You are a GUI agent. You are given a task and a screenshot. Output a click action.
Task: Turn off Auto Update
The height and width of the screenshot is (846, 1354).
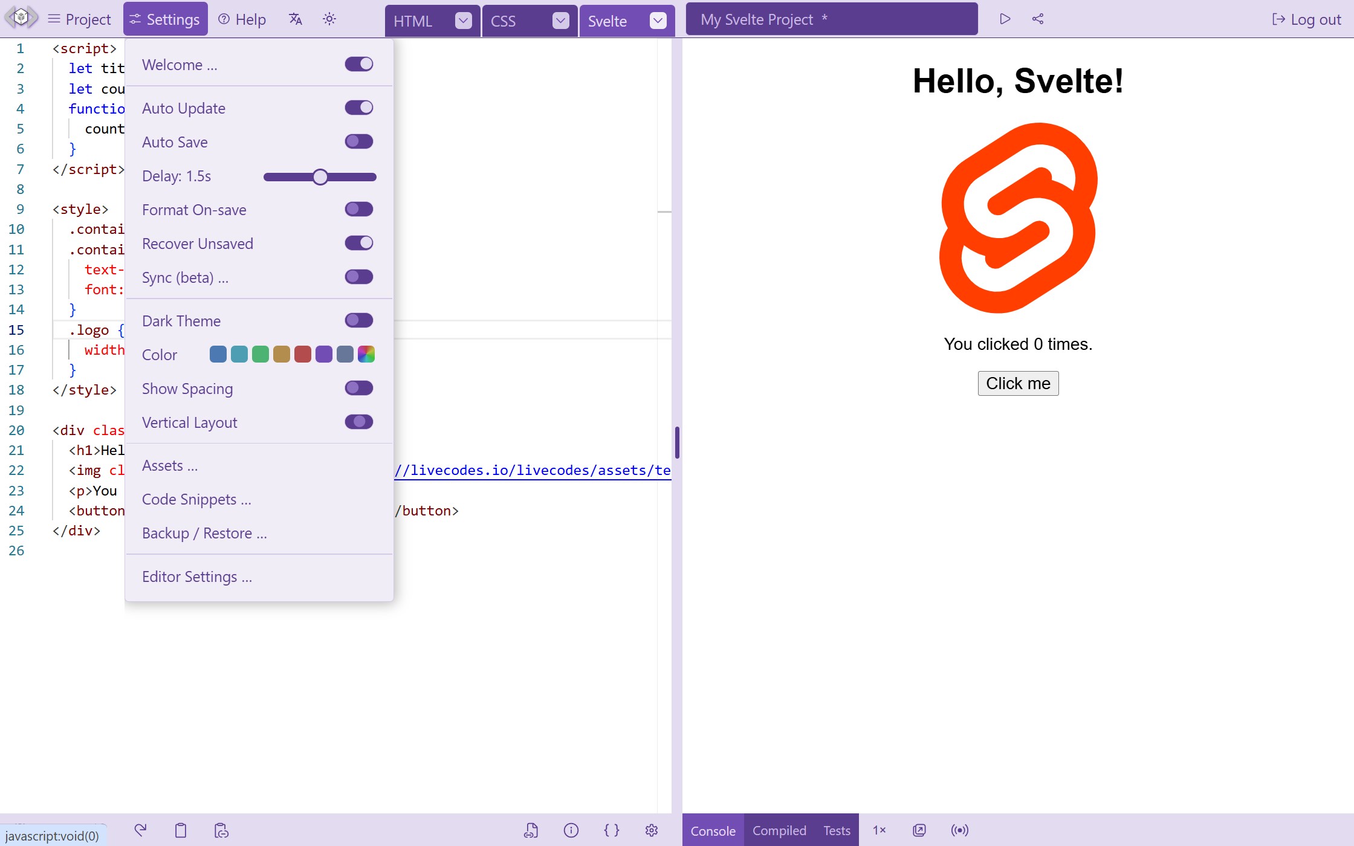click(x=358, y=108)
